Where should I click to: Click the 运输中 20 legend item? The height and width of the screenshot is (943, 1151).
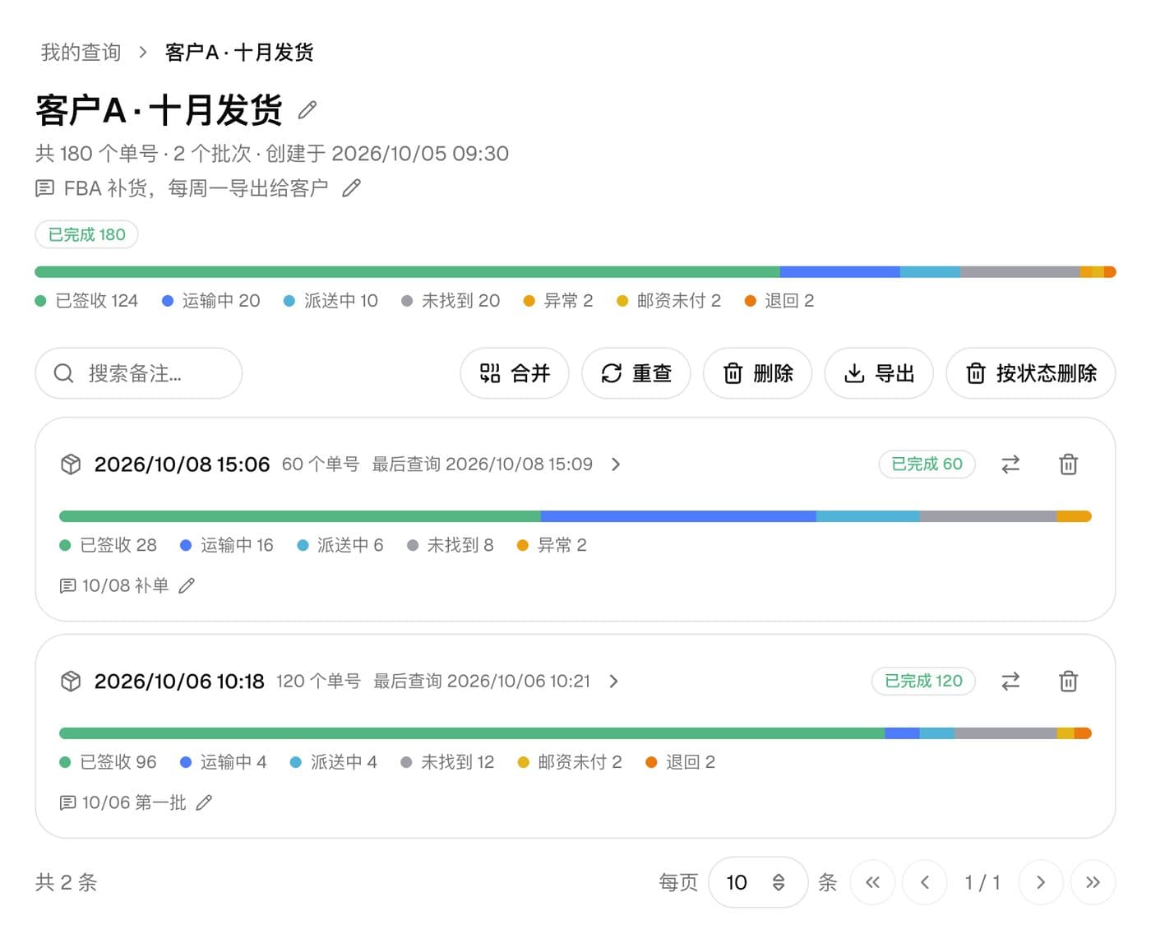pyautogui.click(x=211, y=301)
